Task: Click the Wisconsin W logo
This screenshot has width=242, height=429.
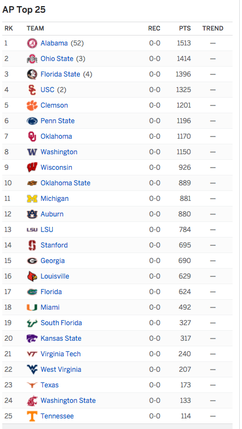Action: pos(32,168)
